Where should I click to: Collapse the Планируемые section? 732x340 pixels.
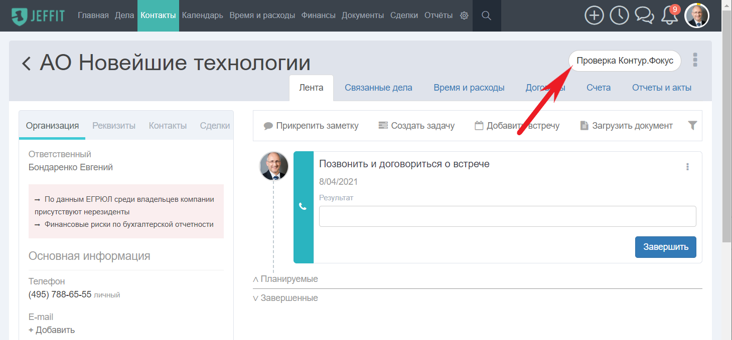(285, 279)
